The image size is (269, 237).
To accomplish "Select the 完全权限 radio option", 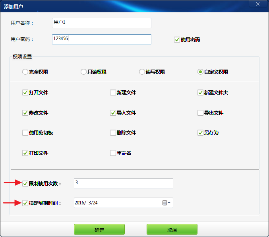I will [x=25, y=72].
